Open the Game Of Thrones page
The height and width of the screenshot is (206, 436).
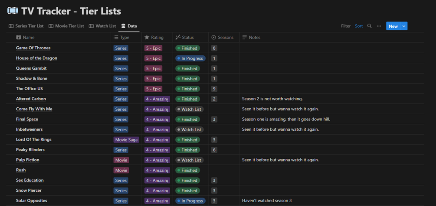click(33, 48)
